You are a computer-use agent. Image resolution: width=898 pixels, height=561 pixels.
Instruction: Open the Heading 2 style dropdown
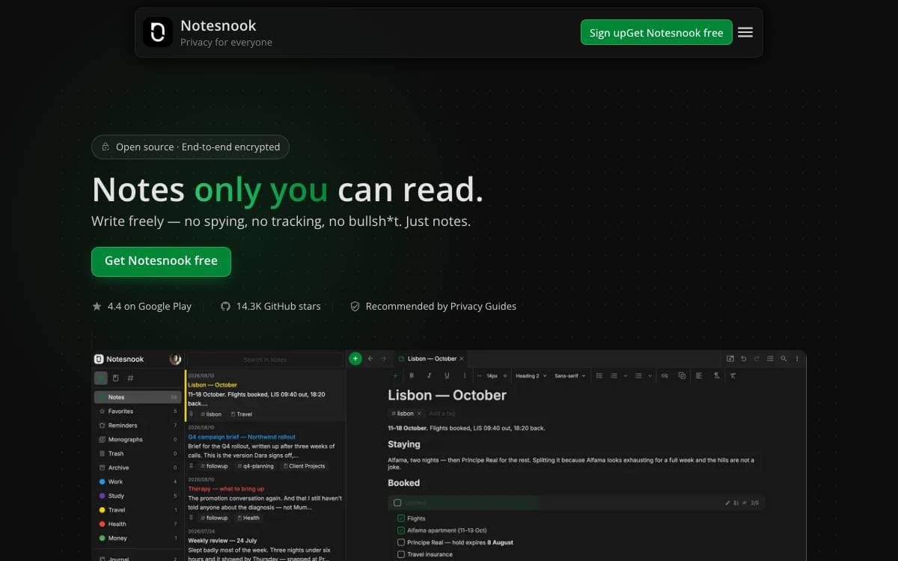532,375
